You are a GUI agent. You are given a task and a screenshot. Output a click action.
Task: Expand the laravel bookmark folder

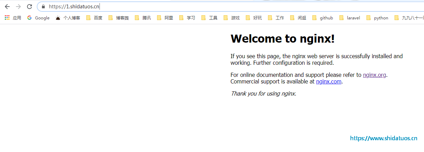(x=350, y=18)
